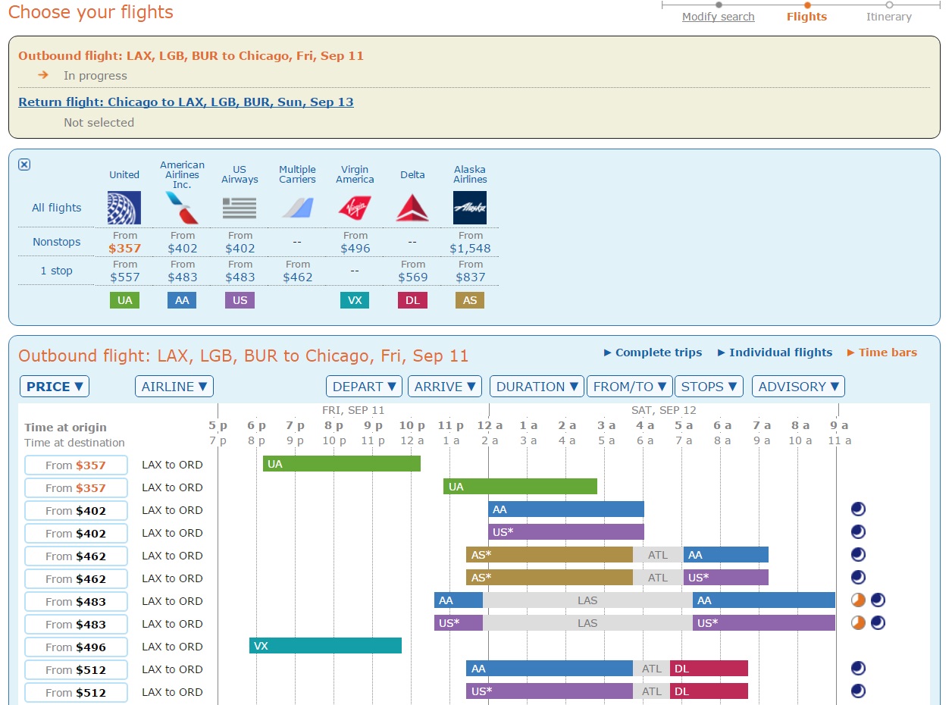Choose the Virgin America logo
The height and width of the screenshot is (705, 952).
pos(355,208)
